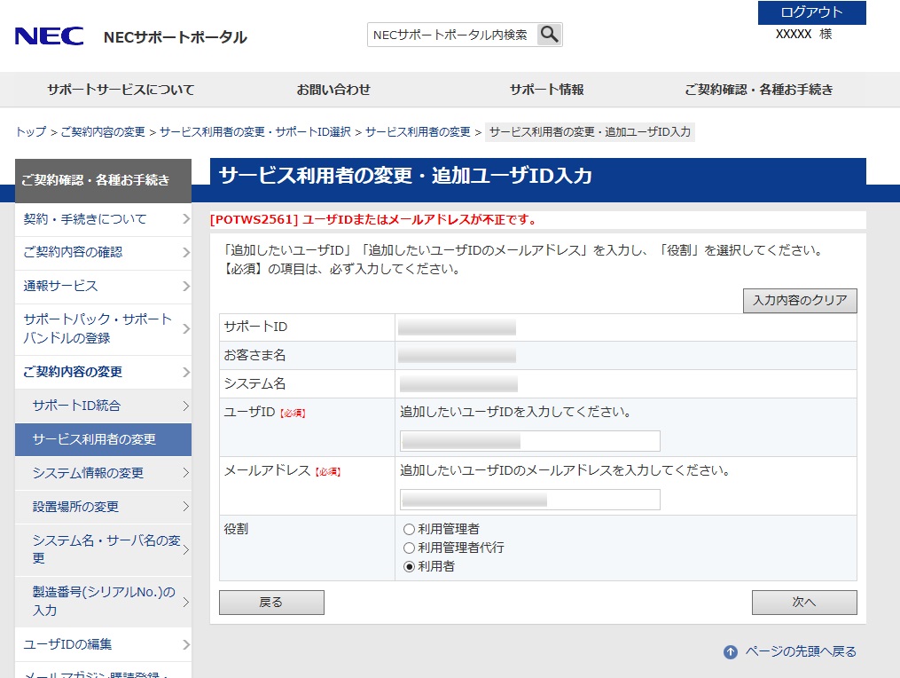Viewport: 900px width, 678px height.
Task: Click the page-top up arrow icon
Action: click(731, 652)
